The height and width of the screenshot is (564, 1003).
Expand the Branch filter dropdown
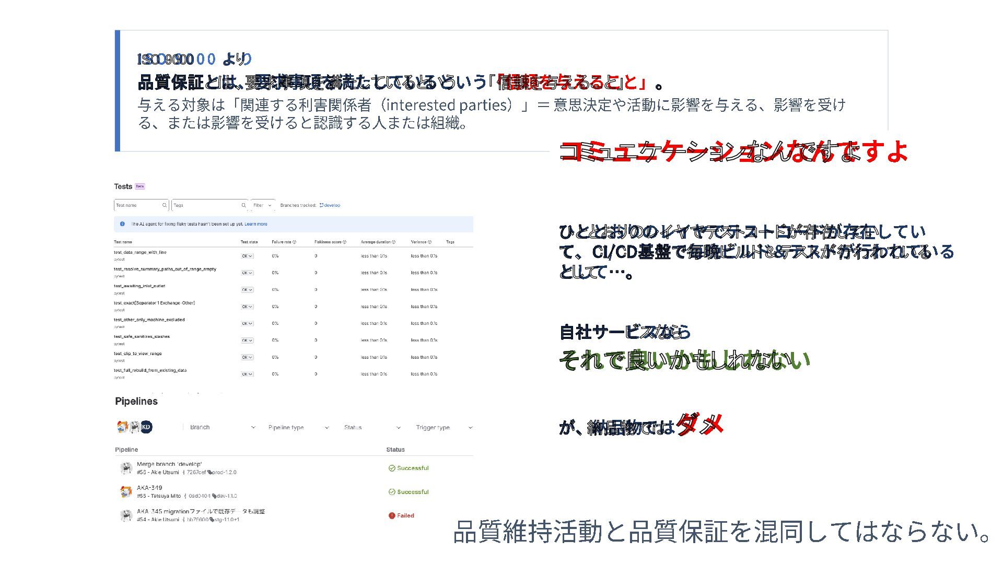tap(222, 427)
